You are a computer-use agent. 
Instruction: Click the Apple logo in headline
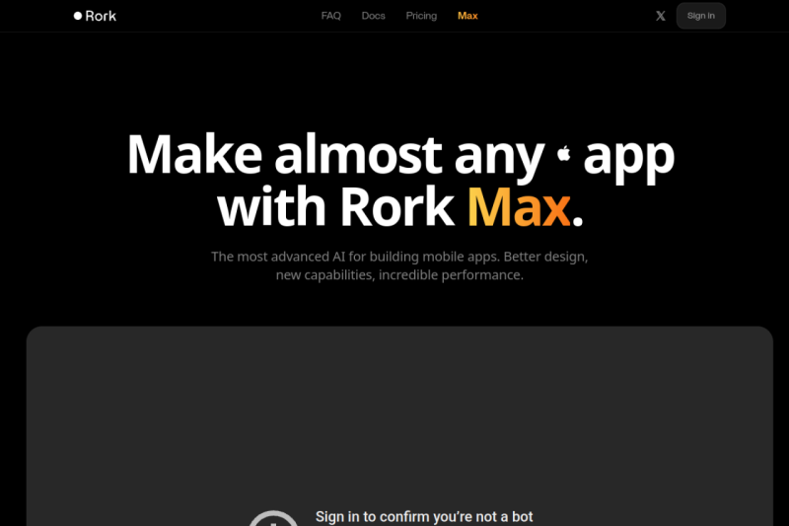point(563,154)
